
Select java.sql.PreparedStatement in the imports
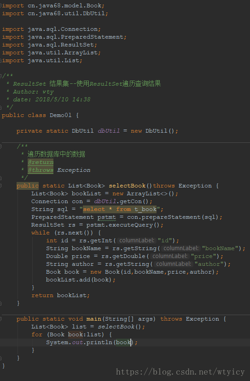point(76,37)
